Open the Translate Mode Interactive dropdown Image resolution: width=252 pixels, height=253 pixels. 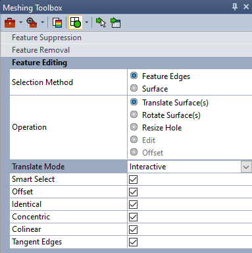pos(246,167)
